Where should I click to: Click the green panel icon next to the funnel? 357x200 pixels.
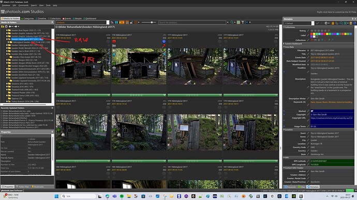pos(239,23)
